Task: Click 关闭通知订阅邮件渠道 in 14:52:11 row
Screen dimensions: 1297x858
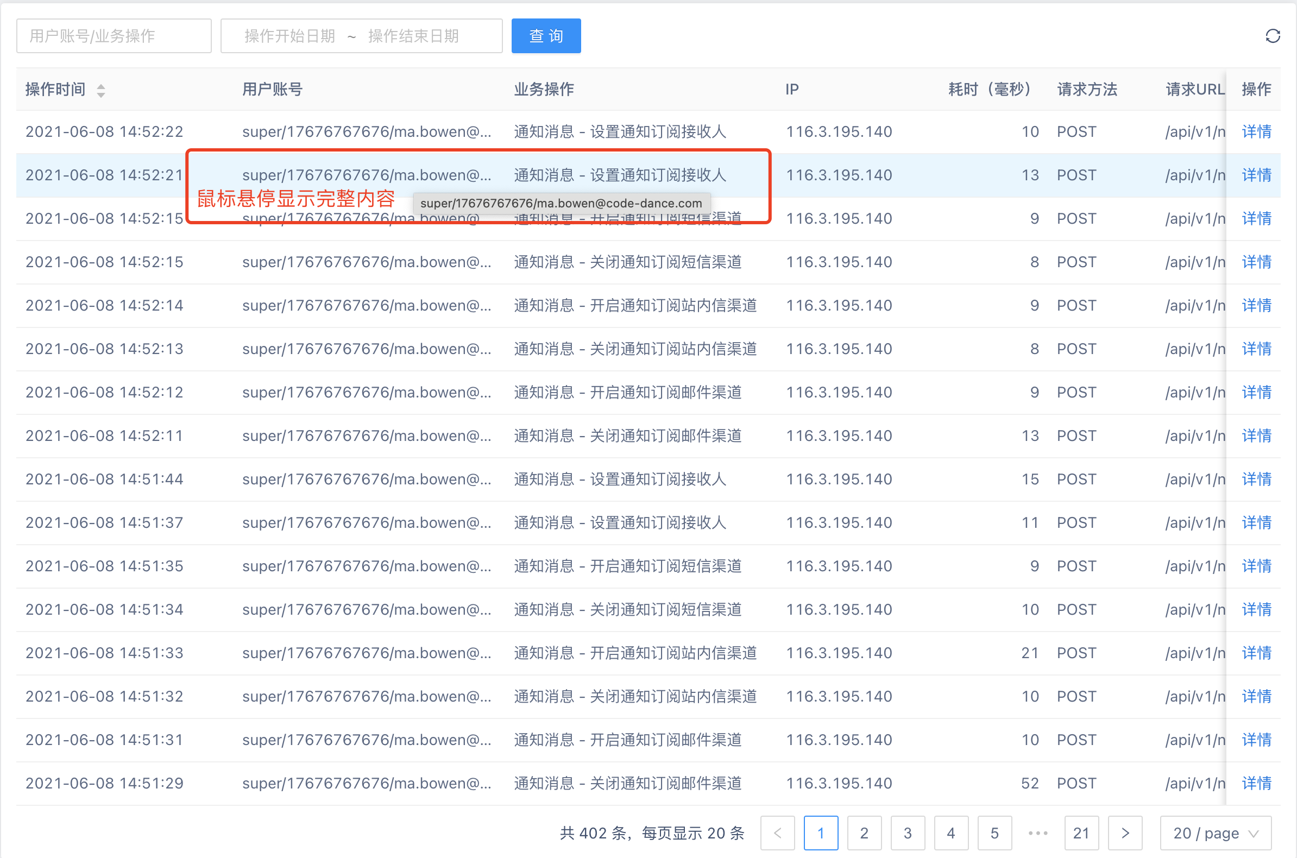Action: 665,436
